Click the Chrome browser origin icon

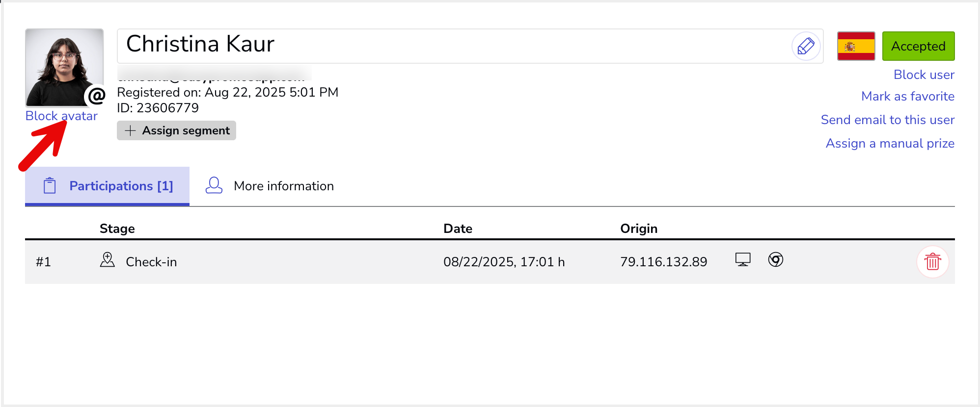click(776, 259)
